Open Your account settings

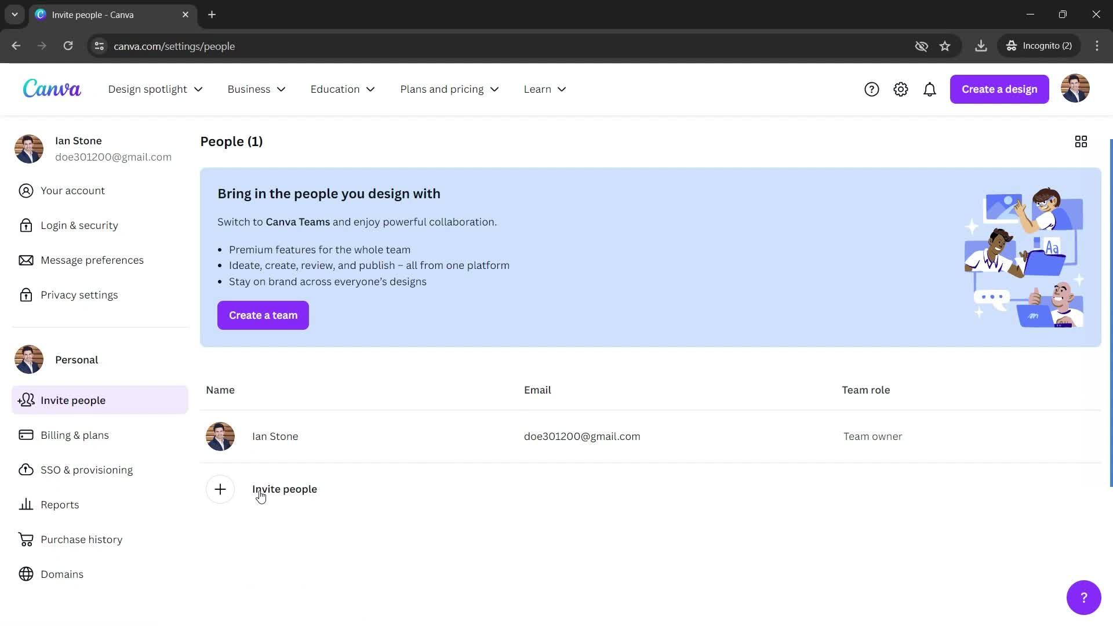pos(100,191)
